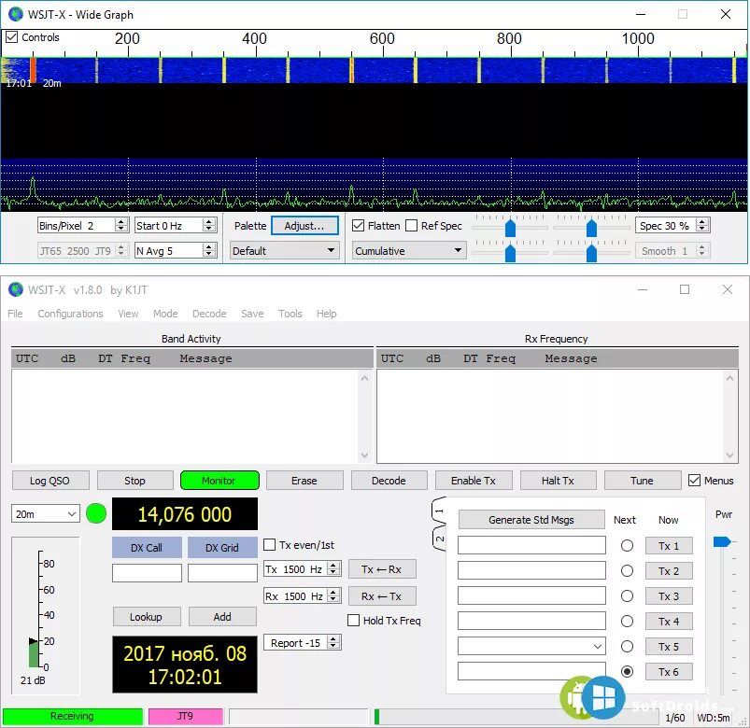Click the Generate Std Msgs button
The image size is (750, 728).
pos(531,520)
